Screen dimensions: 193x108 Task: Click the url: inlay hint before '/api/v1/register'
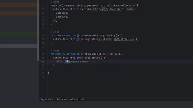click(x=95, y=9)
